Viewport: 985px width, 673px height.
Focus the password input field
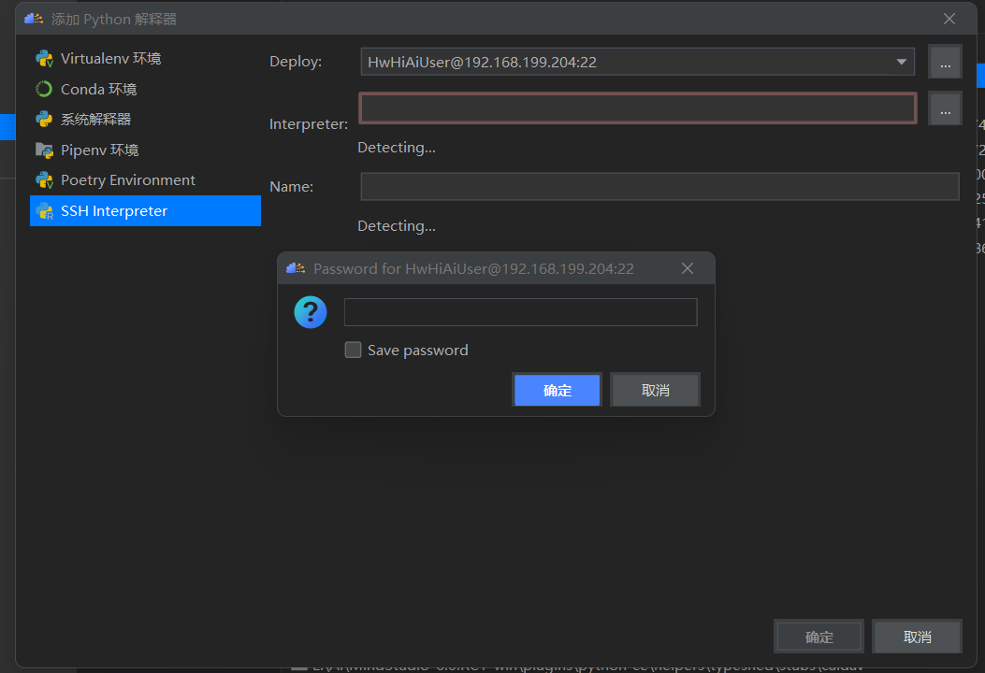coord(520,312)
